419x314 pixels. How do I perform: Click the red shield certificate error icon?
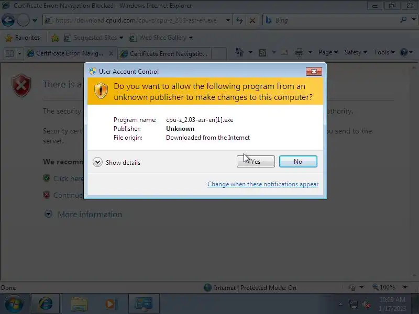pos(21,85)
